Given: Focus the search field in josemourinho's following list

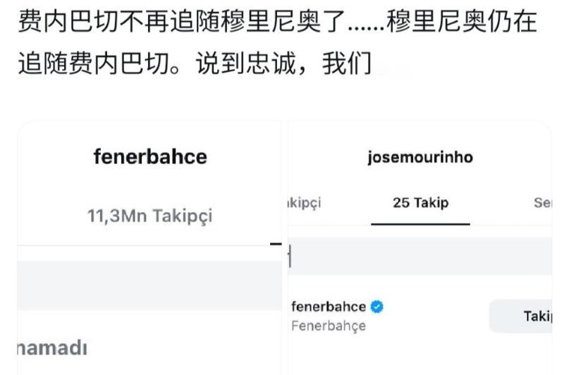Looking at the screenshot, I should 420,256.
